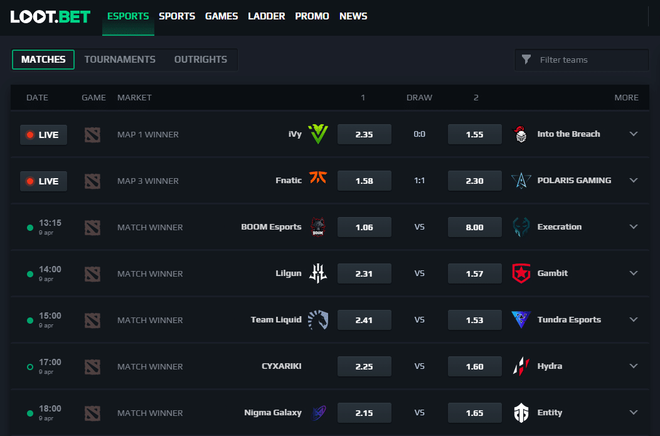660x436 pixels.
Task: Select the 2.30 odds for POLARIS GAMING
Action: (475, 181)
